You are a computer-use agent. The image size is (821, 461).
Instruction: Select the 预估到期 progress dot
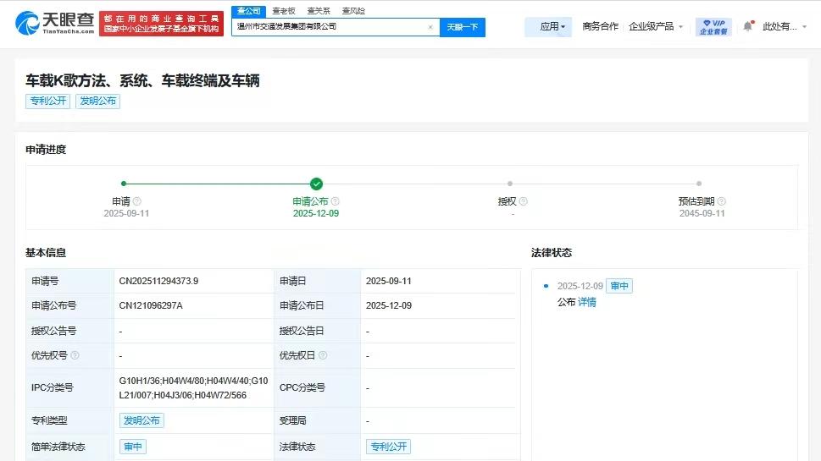pyautogui.click(x=699, y=184)
